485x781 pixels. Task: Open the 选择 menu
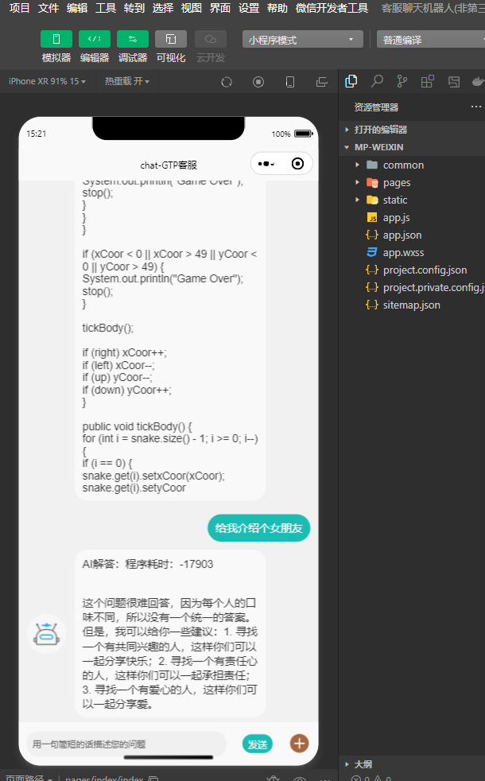[163, 8]
